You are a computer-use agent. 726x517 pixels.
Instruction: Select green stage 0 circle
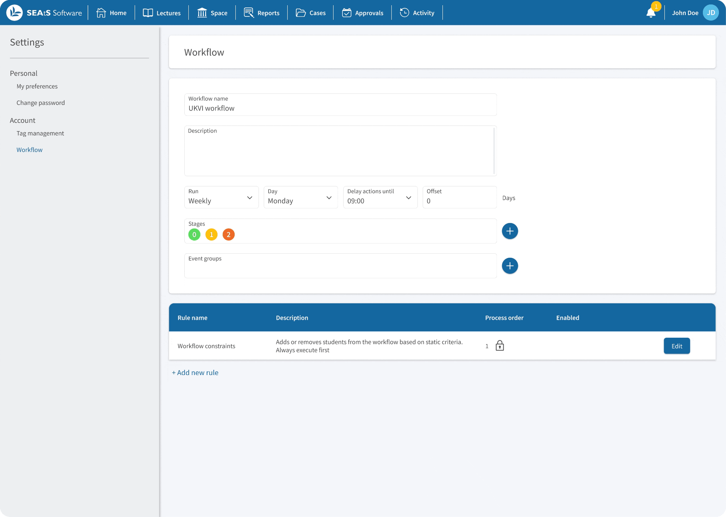(x=194, y=235)
